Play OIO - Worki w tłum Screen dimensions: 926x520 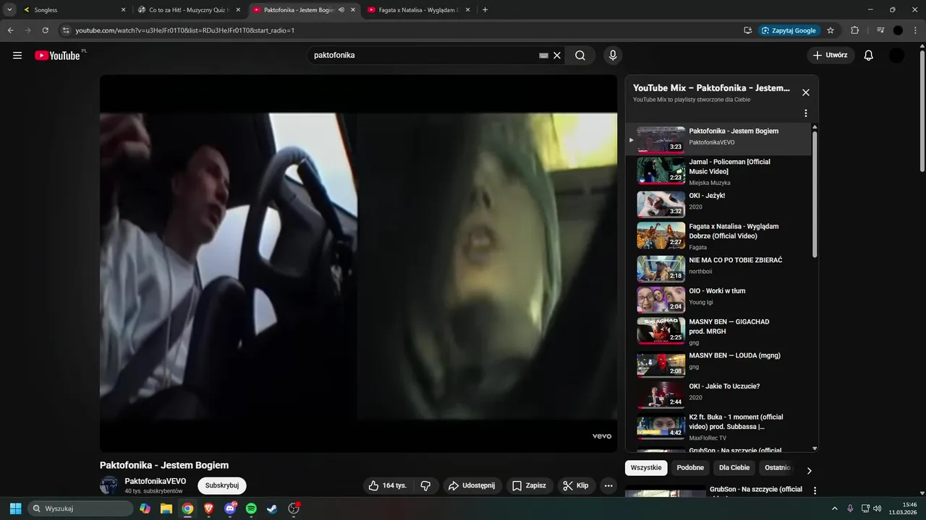tap(718, 299)
